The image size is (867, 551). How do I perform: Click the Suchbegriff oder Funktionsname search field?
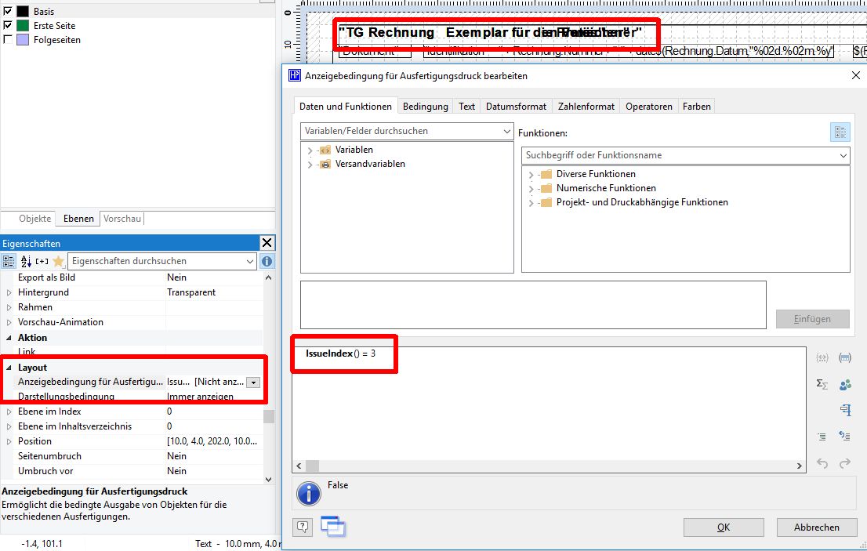click(679, 155)
